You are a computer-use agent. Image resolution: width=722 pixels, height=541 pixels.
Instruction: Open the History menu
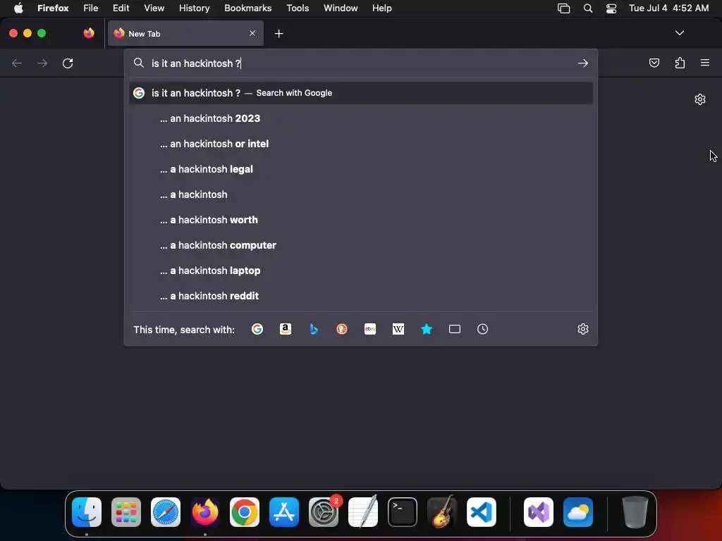click(194, 8)
